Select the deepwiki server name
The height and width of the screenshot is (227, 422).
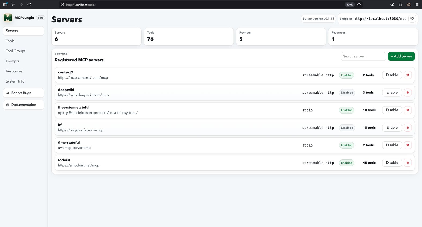click(66, 90)
